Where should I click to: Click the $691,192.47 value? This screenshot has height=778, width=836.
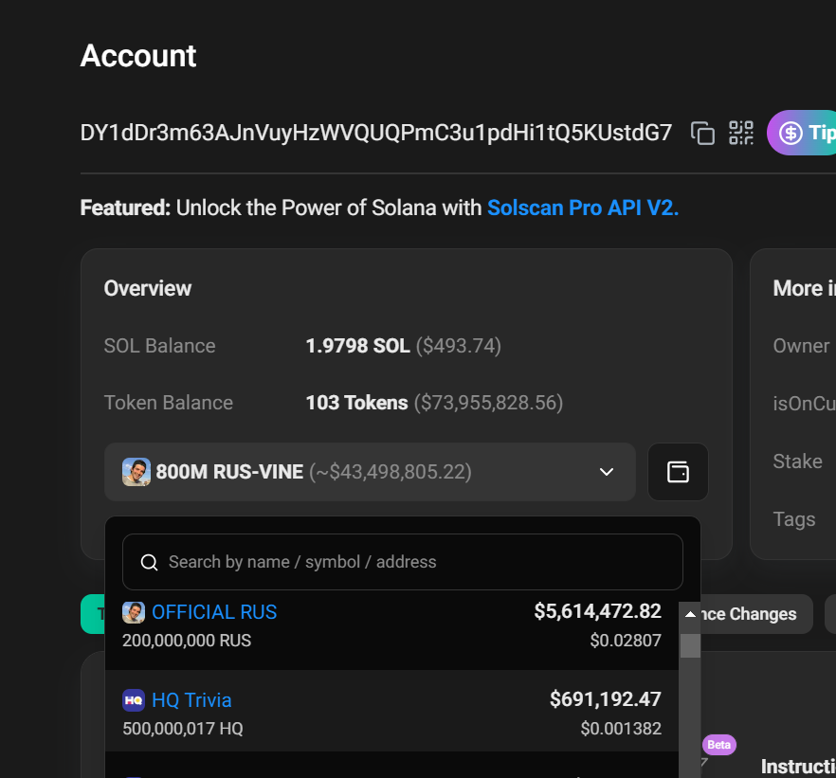tap(606, 699)
